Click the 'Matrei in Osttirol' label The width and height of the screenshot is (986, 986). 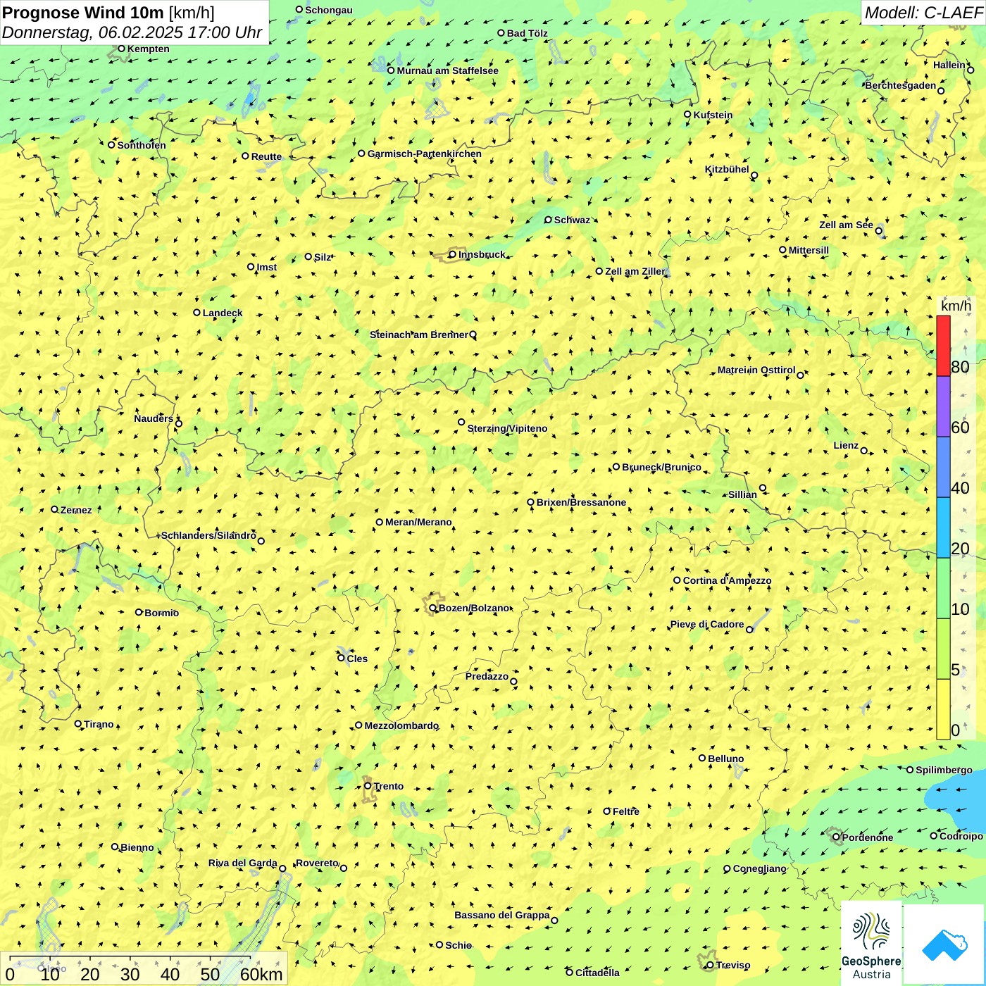pyautogui.click(x=756, y=370)
